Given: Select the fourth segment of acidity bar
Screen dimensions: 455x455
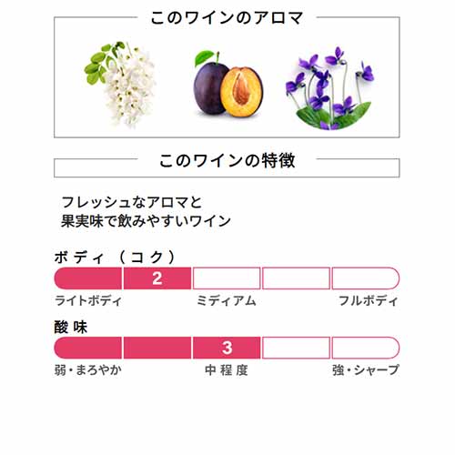Looking at the screenshot, I should 296,348.
